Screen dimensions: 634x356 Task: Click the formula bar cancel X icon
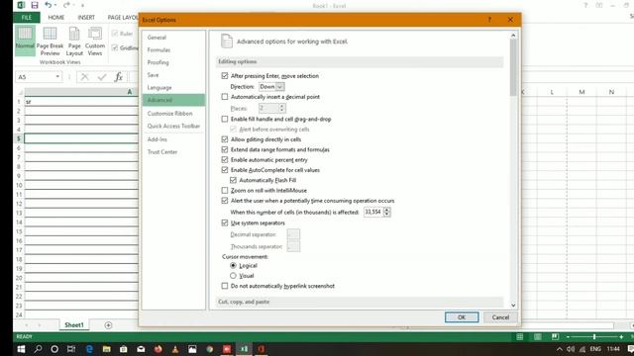(84, 77)
